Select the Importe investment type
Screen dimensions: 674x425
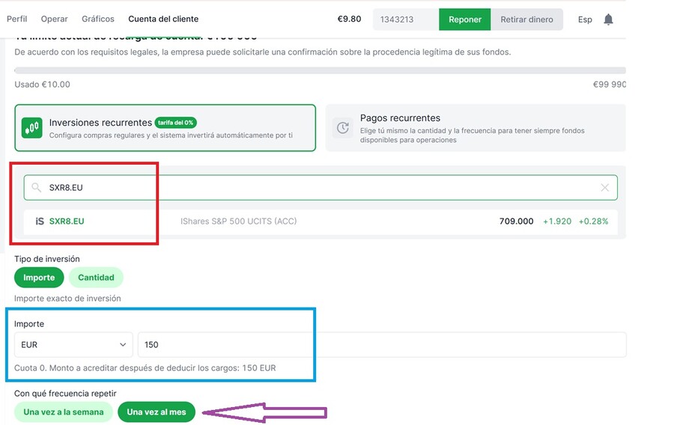click(x=39, y=278)
